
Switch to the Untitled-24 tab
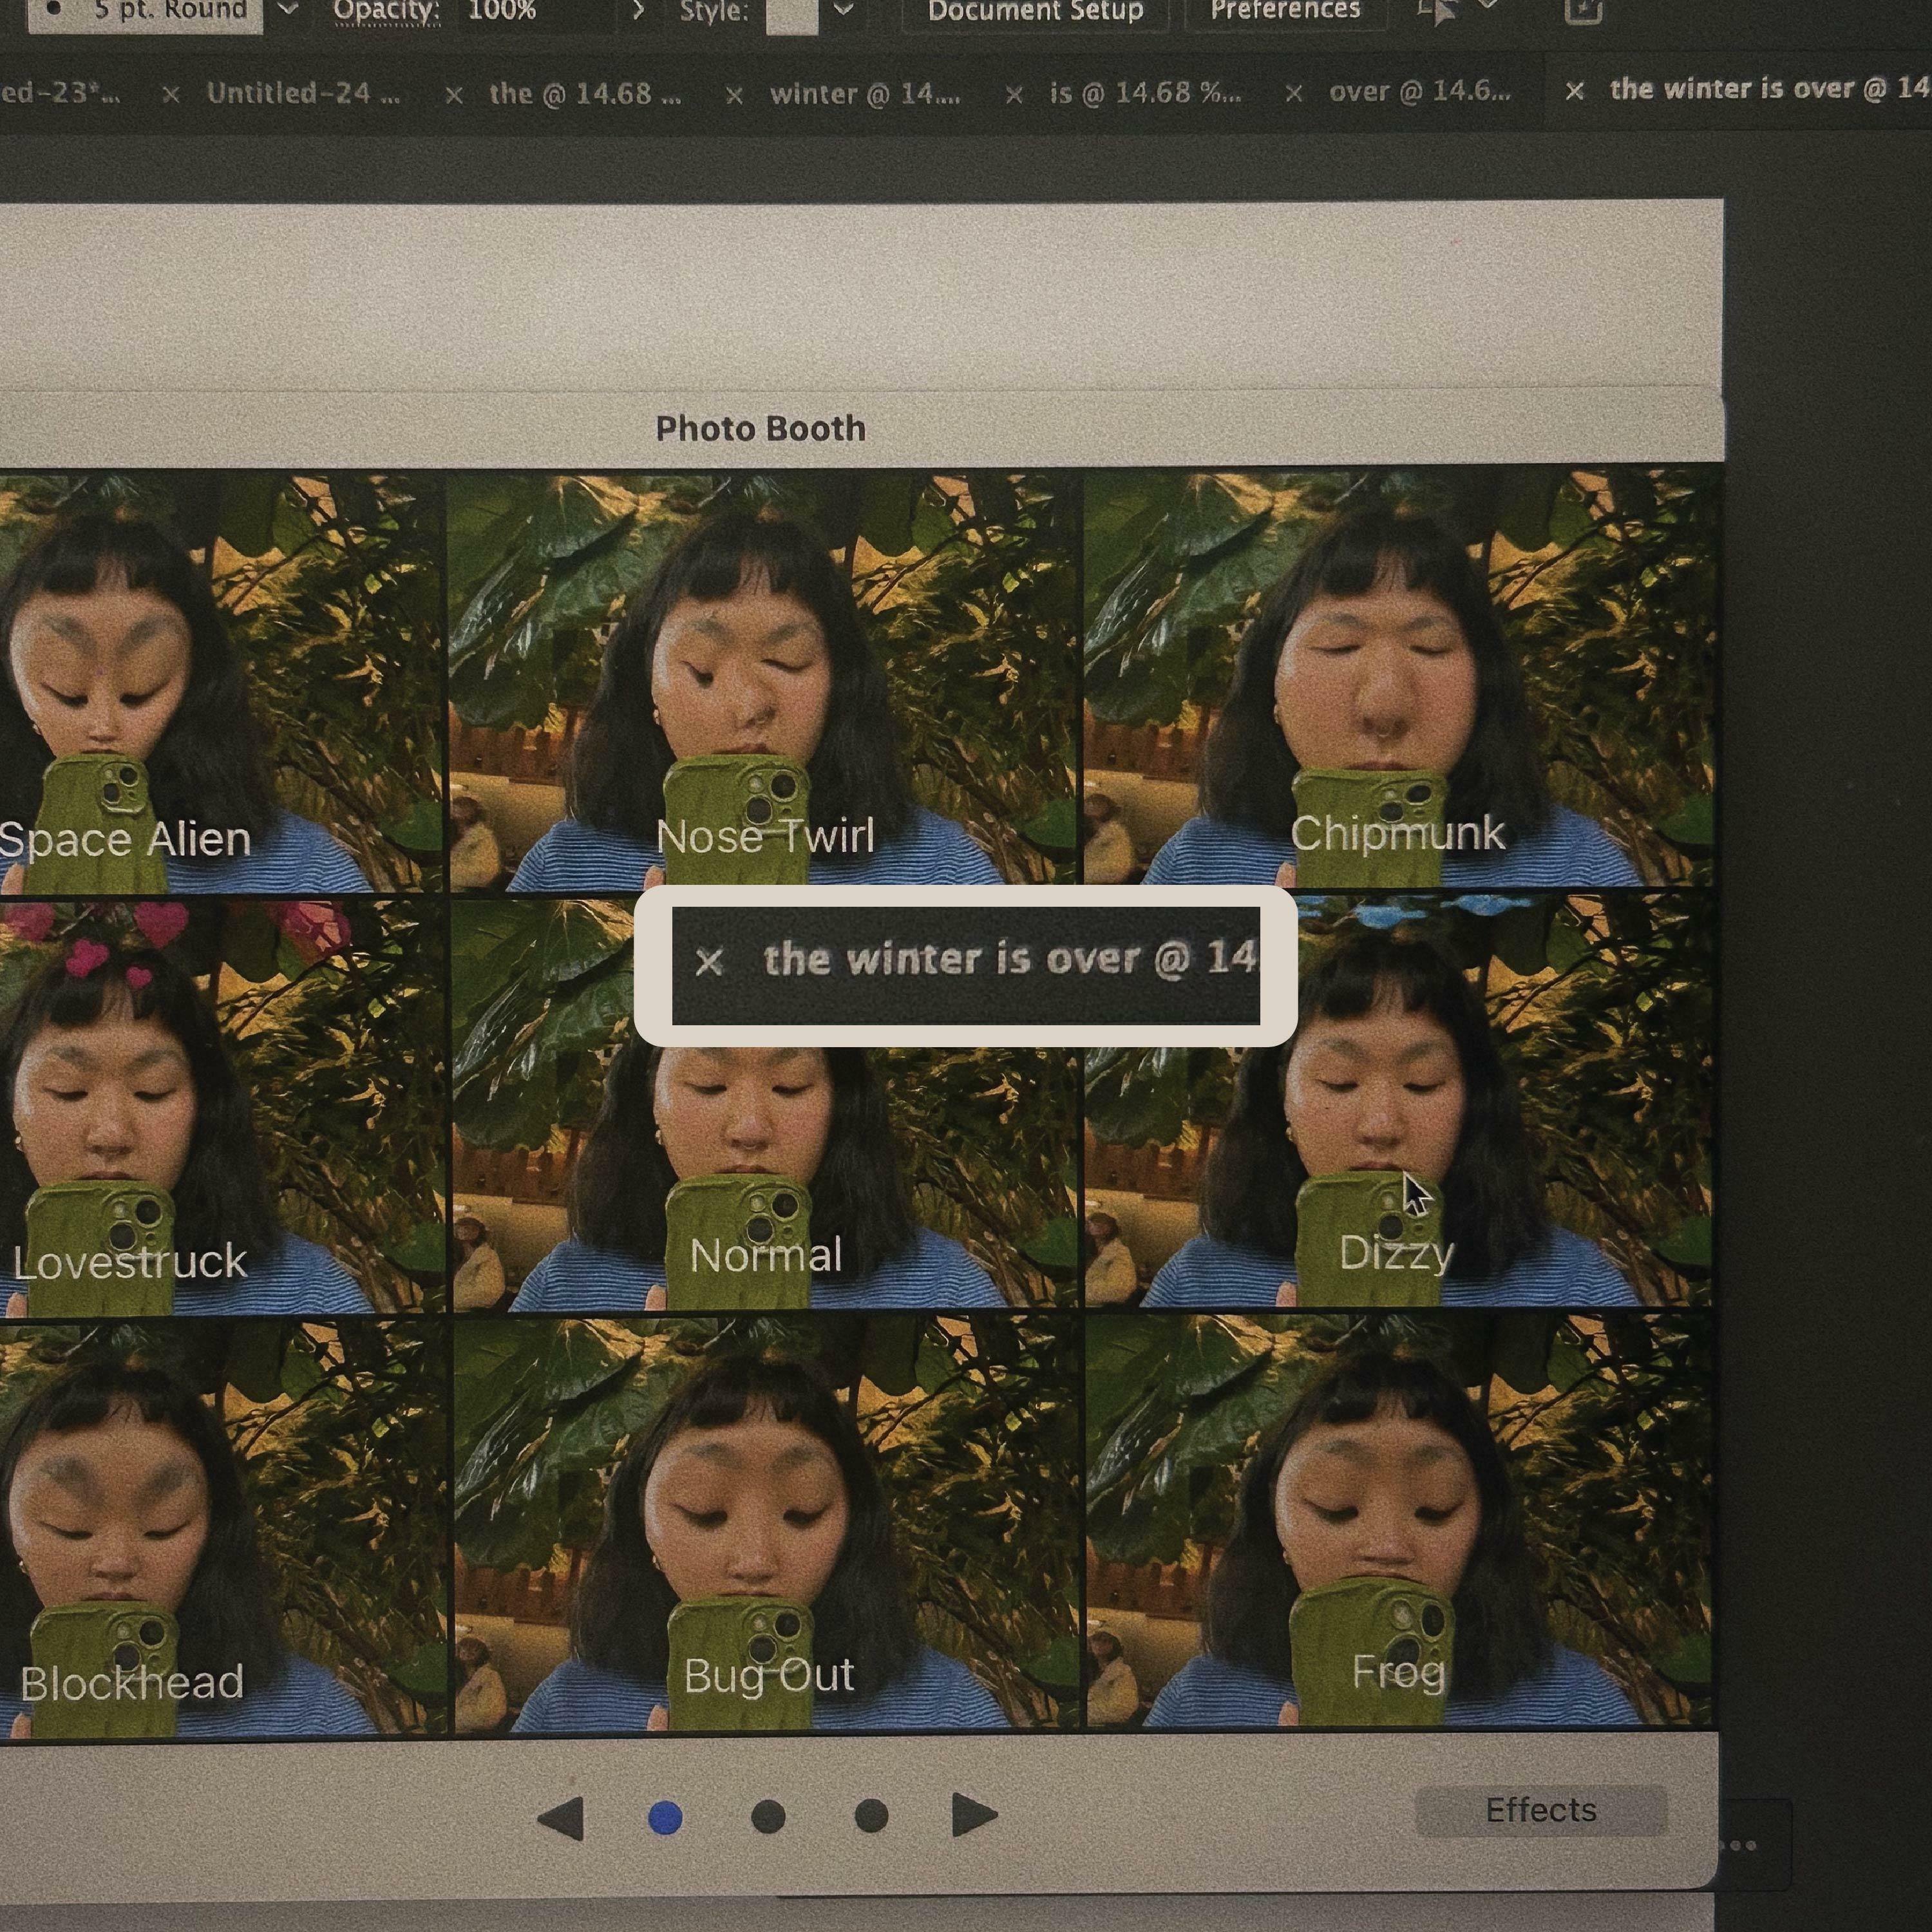303,94
